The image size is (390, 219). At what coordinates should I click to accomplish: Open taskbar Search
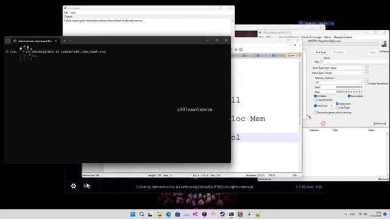point(141,214)
